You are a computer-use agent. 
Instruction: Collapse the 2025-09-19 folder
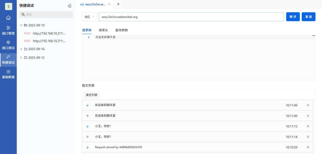click(21, 25)
